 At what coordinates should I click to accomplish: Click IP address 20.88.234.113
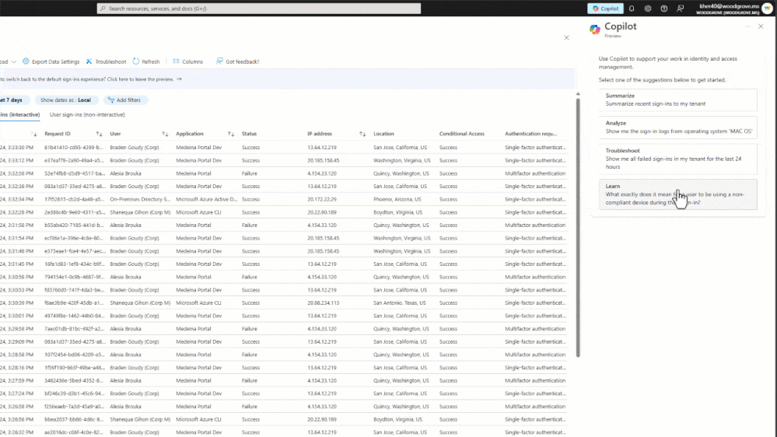[323, 302]
